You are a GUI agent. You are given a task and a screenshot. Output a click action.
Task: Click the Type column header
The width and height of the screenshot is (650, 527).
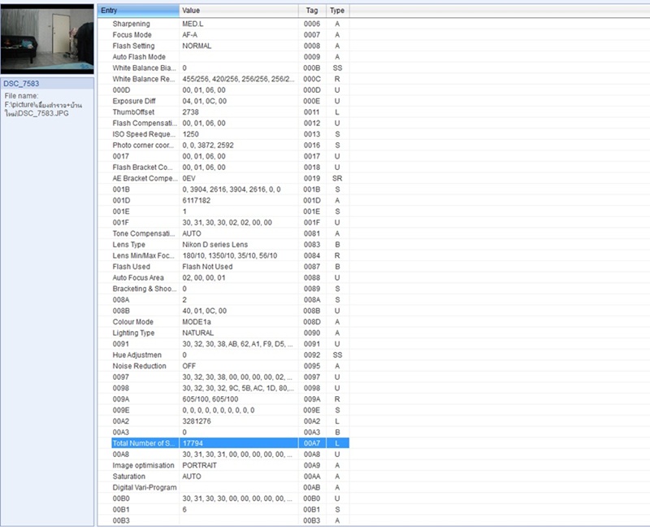(x=337, y=11)
